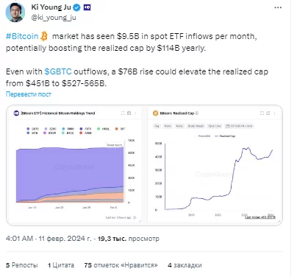Click the orange Bitcoin logo in right chart header
297x277 pixels.
[x=155, y=113]
